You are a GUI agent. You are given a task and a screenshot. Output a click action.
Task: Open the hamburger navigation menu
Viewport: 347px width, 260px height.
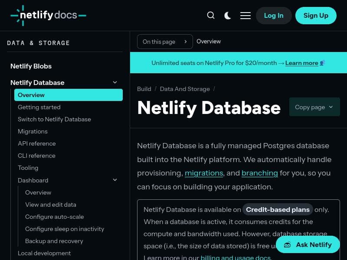pyautogui.click(x=246, y=15)
